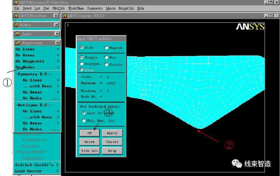Enable the Min, Max, Inc option
The image size is (280, 176).
click(x=83, y=121)
